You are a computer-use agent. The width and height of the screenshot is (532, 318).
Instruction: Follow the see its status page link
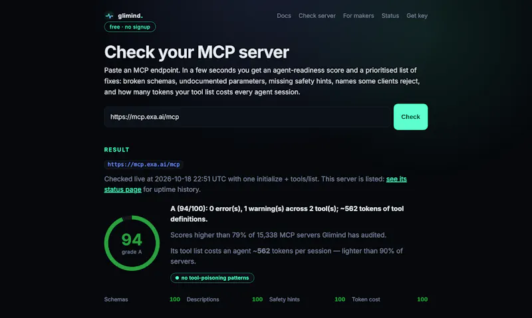[x=396, y=179]
